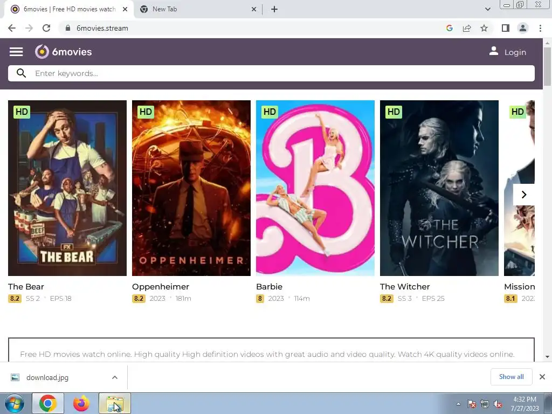Open the hamburger menu on 6movies
The height and width of the screenshot is (414, 552).
[16, 52]
